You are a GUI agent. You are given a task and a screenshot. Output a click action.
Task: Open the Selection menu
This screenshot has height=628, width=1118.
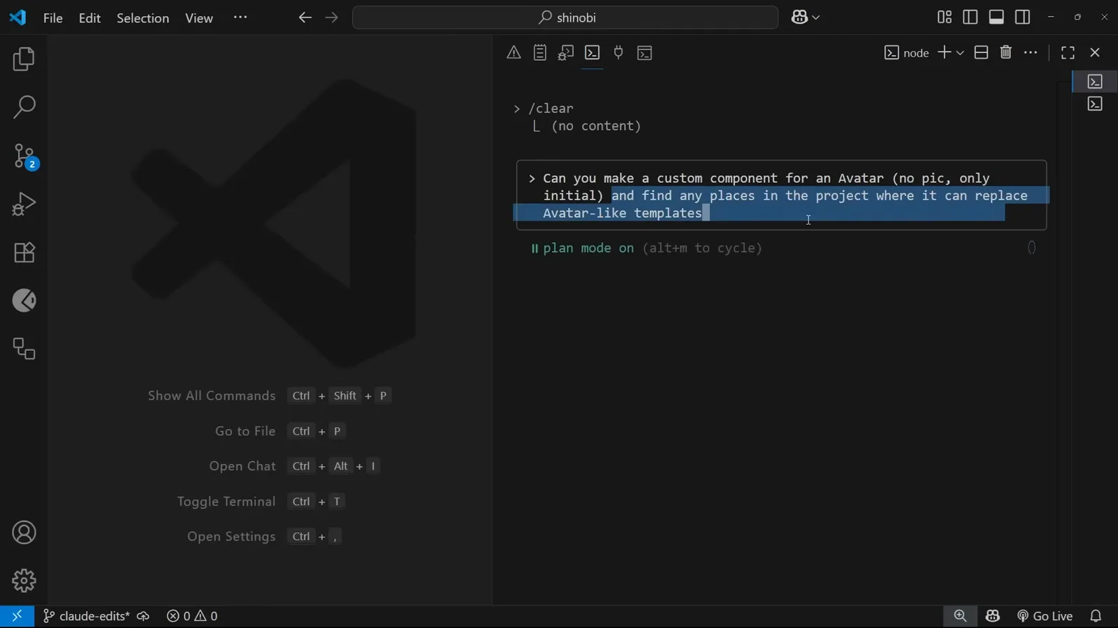click(x=143, y=18)
